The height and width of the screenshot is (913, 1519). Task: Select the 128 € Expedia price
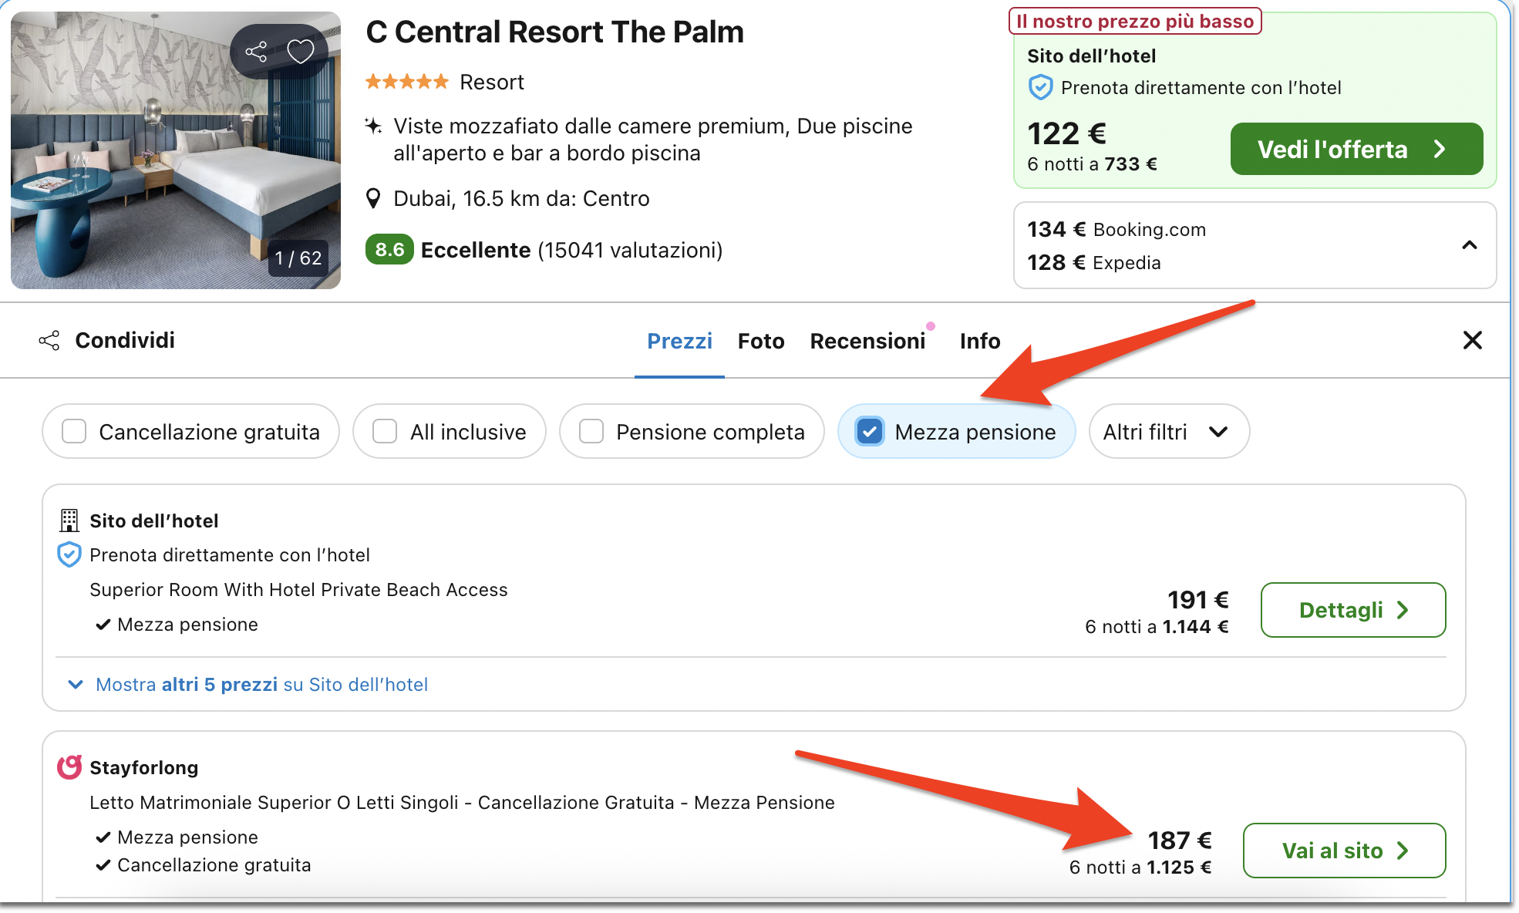click(1093, 263)
